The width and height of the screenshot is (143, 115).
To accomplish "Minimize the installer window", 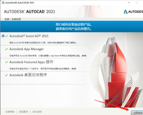I will [129, 3].
